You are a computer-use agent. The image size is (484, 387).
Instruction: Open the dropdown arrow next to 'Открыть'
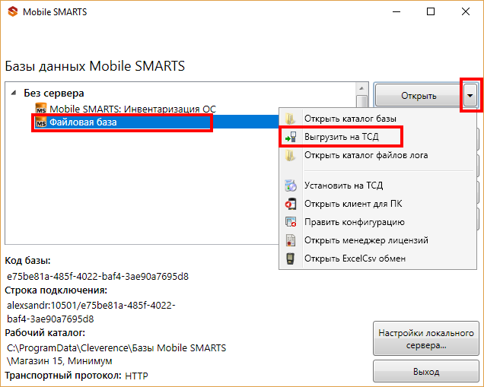[x=470, y=96]
